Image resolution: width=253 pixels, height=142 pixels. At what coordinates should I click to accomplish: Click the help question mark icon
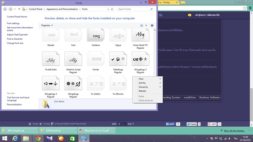(152, 26)
